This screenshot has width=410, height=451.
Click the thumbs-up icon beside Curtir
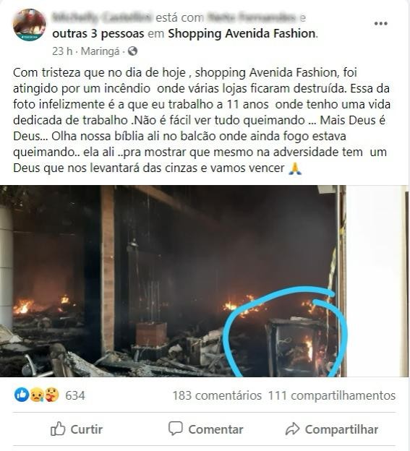(x=58, y=429)
